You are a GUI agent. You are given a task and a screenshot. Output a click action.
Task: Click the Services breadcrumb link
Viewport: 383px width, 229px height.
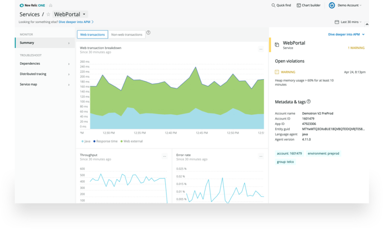tap(30, 14)
